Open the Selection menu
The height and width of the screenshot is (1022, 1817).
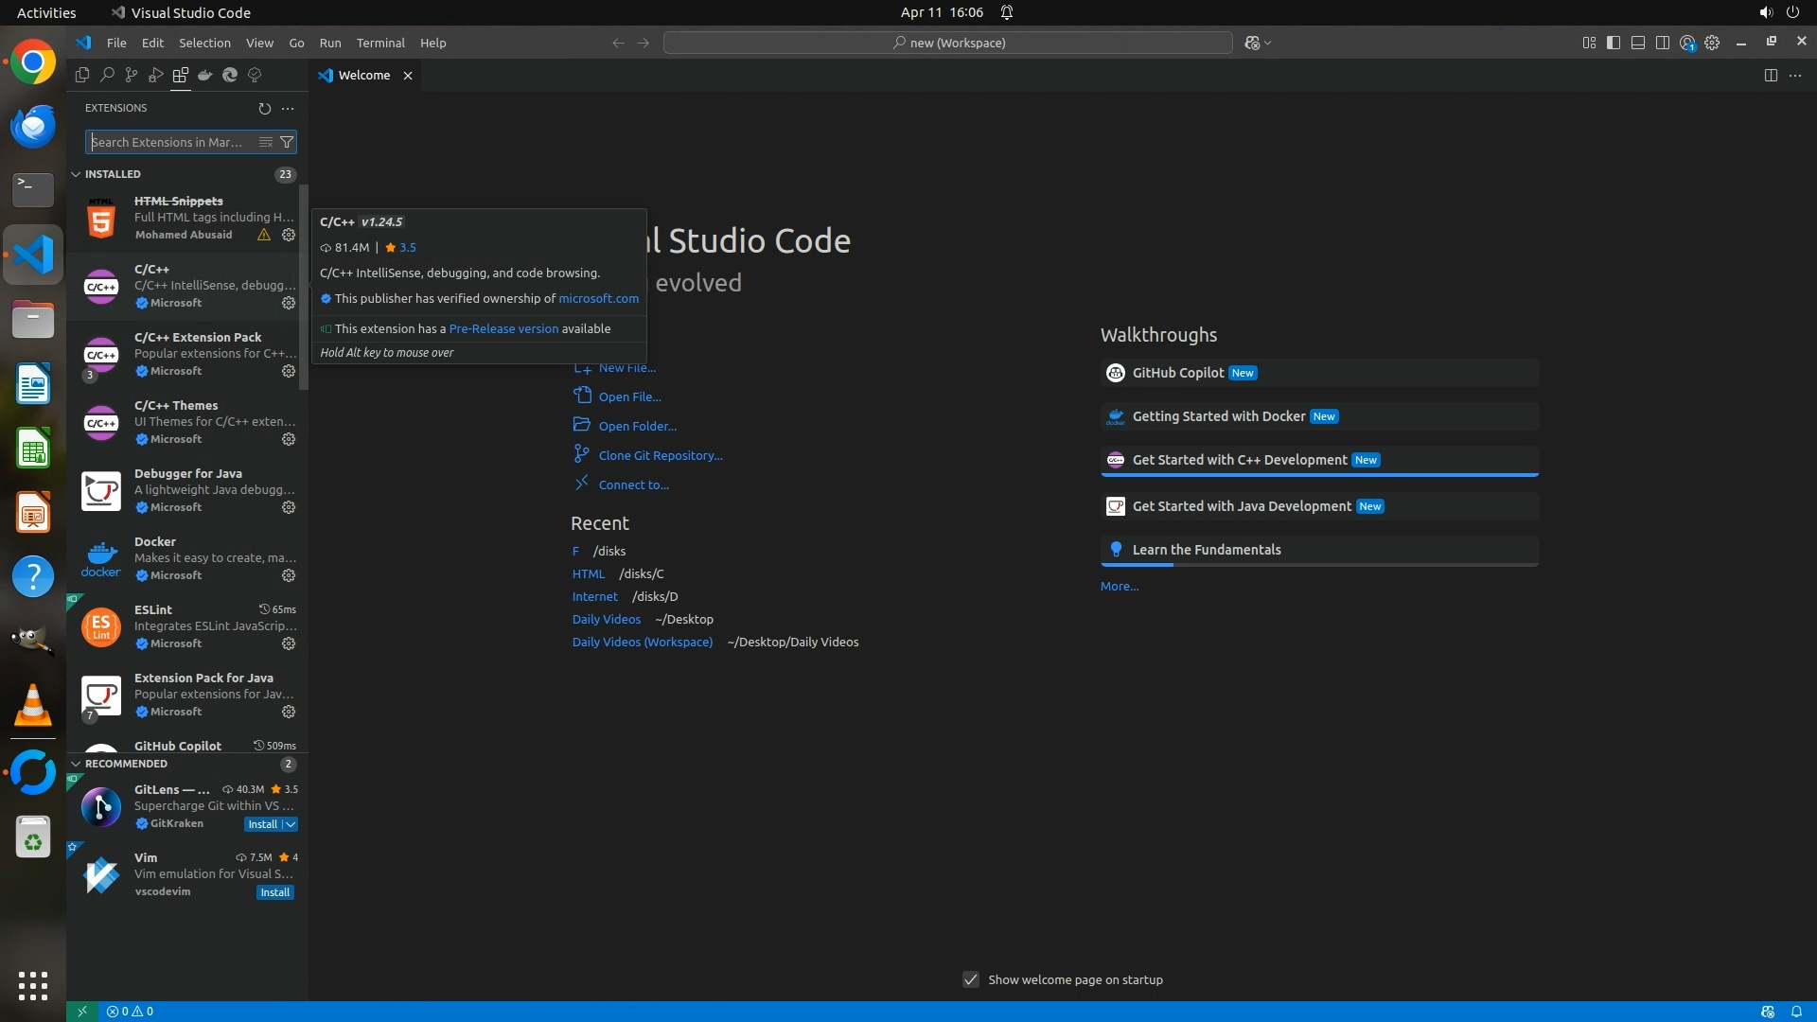[x=204, y=43]
